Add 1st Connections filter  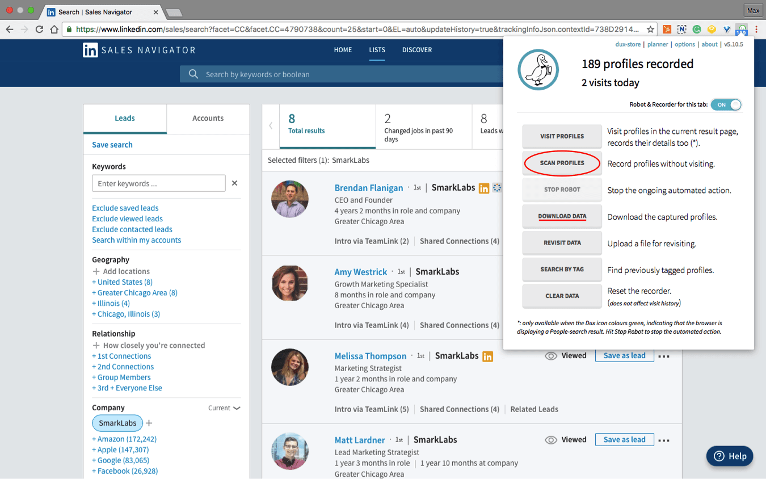click(x=122, y=356)
